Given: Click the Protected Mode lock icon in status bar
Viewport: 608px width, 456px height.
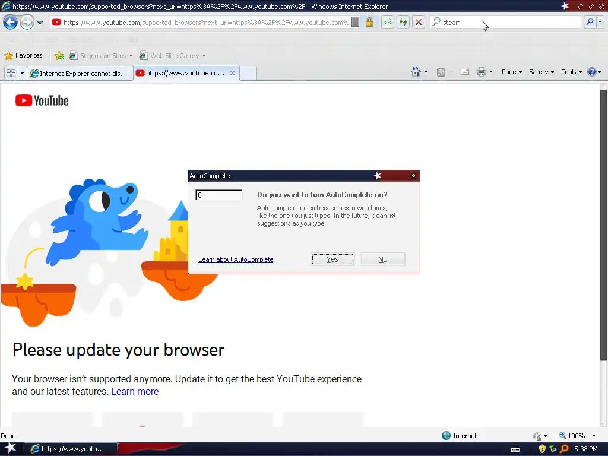Looking at the screenshot, I should click(537, 436).
